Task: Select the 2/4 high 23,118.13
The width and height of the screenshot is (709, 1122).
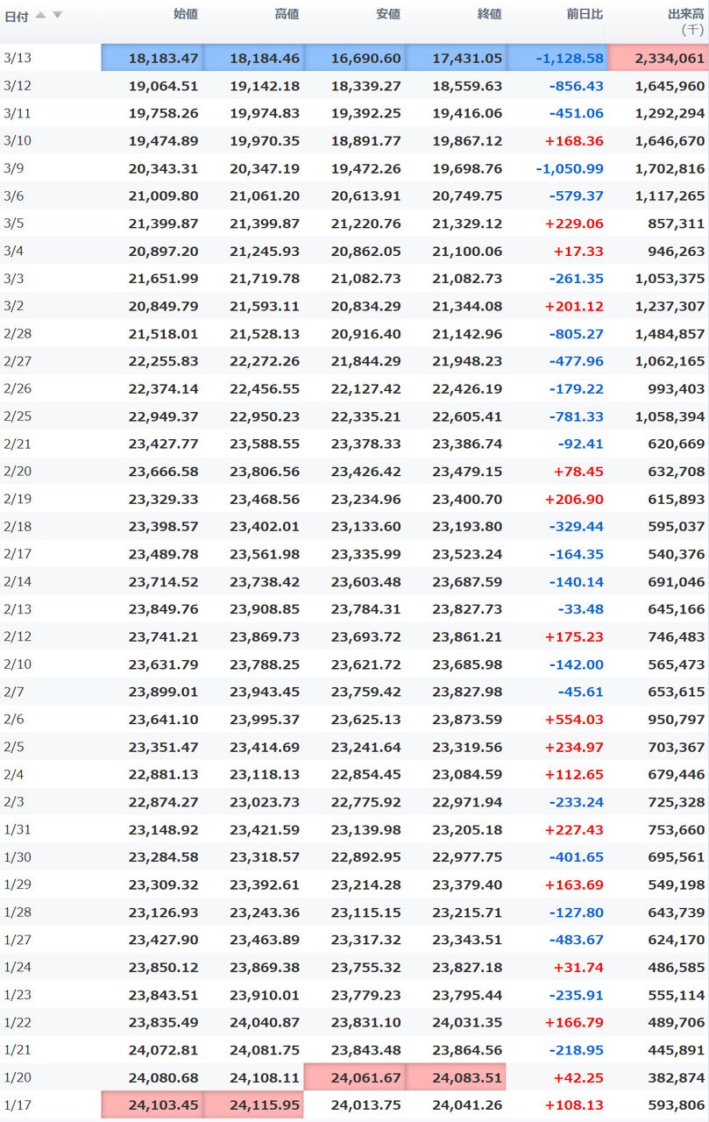Action: (x=265, y=774)
